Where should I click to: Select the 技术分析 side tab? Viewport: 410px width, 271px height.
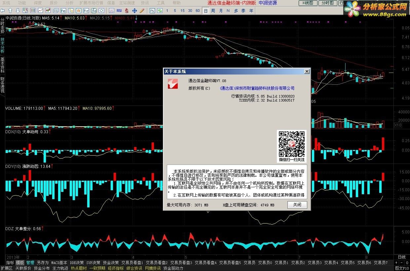(x=3, y=45)
